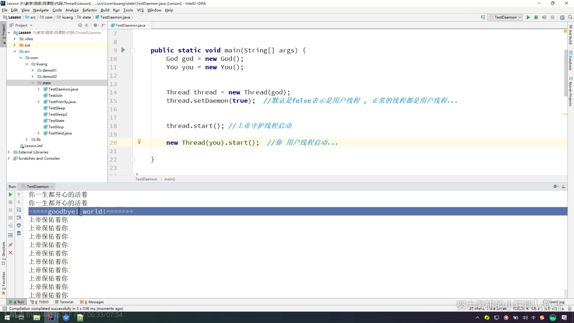Select the TestDaemon.java editor tab

[x=130, y=25]
